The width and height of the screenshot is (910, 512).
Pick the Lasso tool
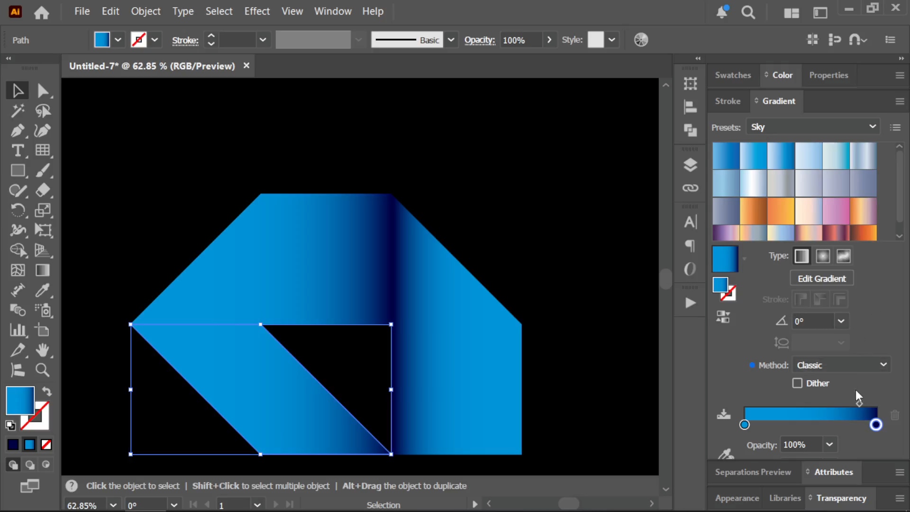coord(43,110)
